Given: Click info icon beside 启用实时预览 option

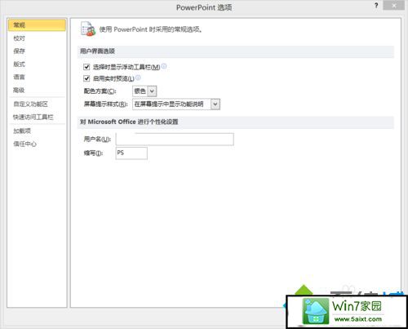Looking at the screenshot, I should coord(138,78).
